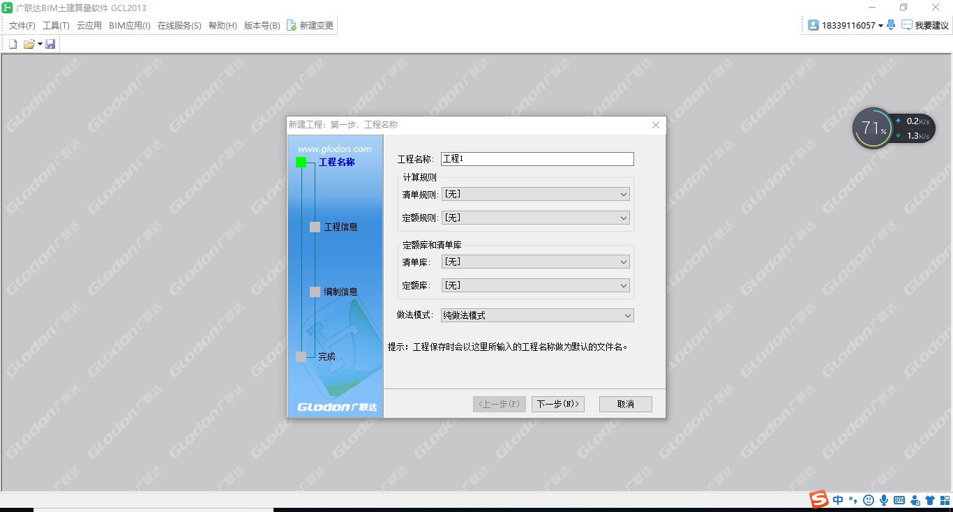Click the soft keyboard icon in IME bar
Viewport: 953px width, 512px height.
(899, 500)
